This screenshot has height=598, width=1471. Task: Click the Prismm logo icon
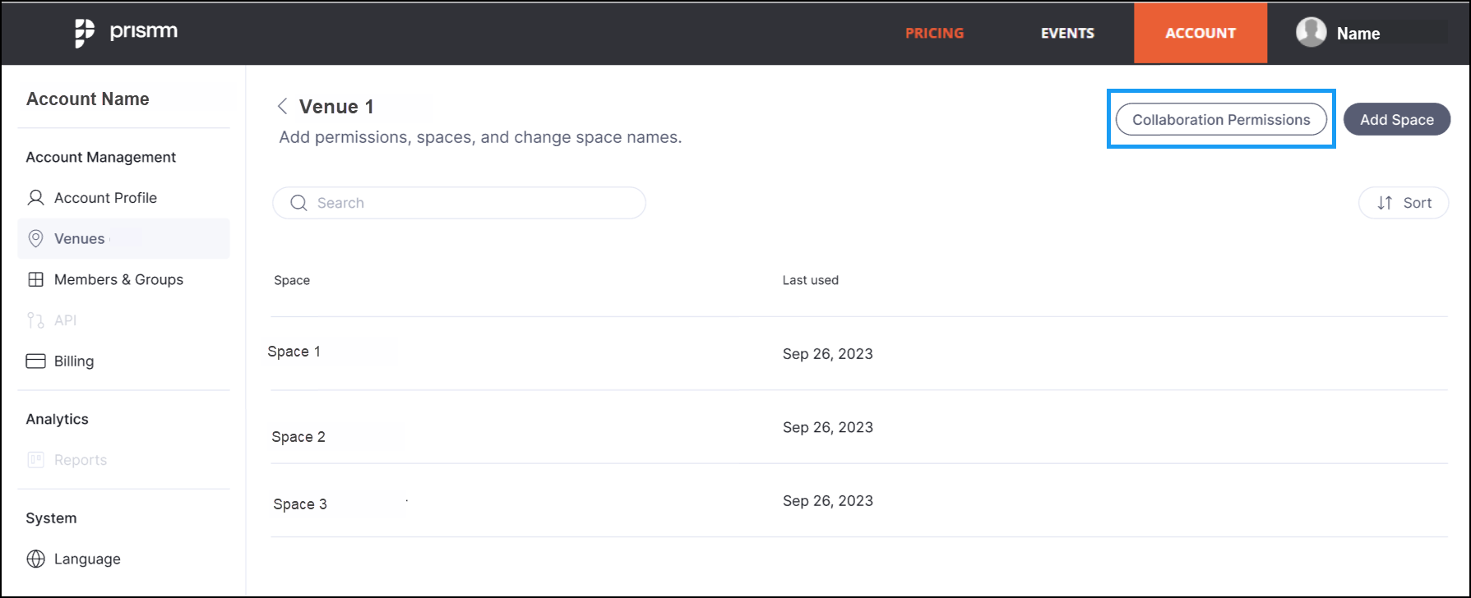(84, 34)
